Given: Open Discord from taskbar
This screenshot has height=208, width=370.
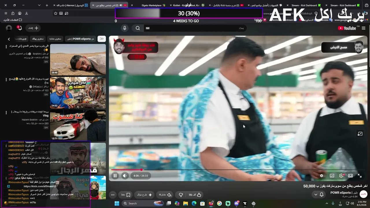Looking at the screenshot, I should click(x=236, y=203).
